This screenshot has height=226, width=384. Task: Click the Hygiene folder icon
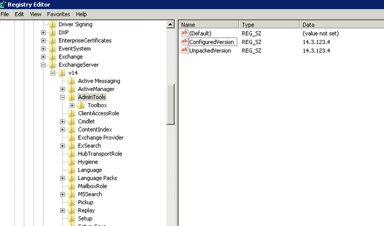click(x=72, y=162)
